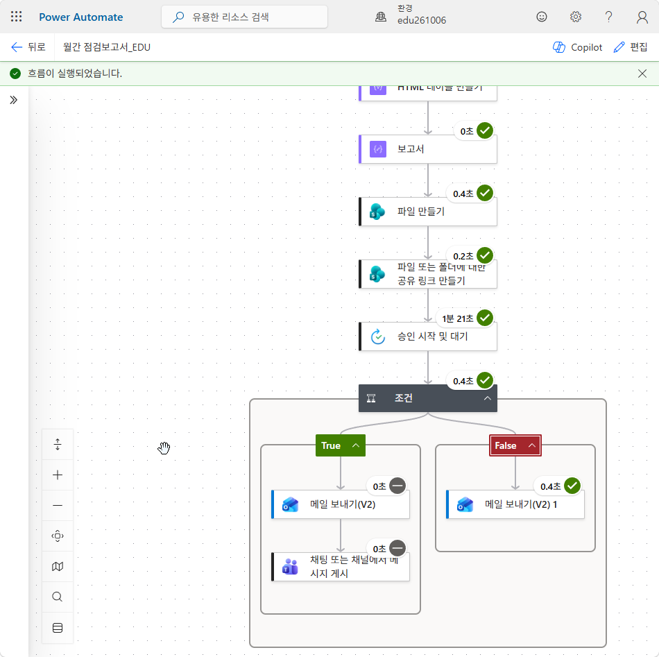Select the 승인 시작 및 대기 action
Image resolution: width=659 pixels, height=657 pixels.
coord(428,336)
